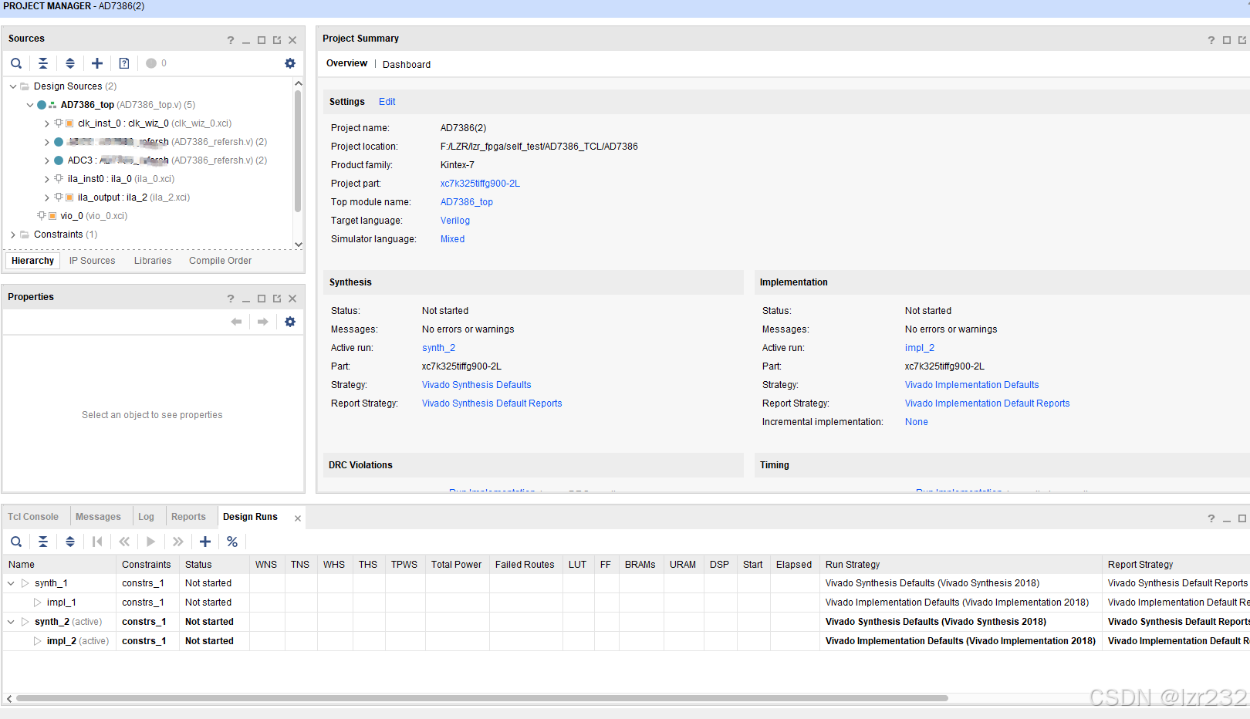This screenshot has height=719, width=1250.
Task: Float the Sources panel with popout icon
Action: click(x=277, y=40)
